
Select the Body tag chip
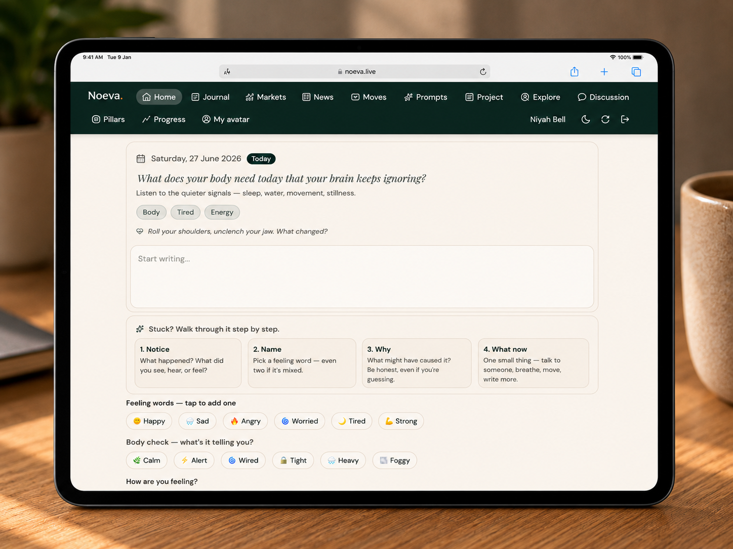151,212
